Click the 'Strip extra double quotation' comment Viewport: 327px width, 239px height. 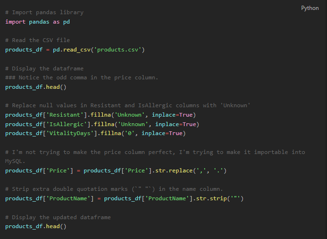tap(114, 189)
